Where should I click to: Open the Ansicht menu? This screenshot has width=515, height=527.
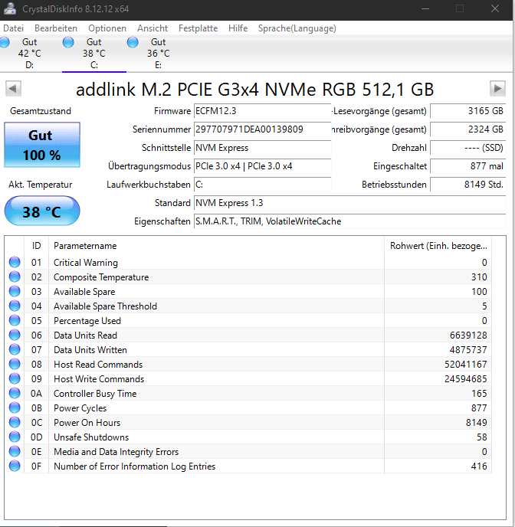pyautogui.click(x=153, y=28)
